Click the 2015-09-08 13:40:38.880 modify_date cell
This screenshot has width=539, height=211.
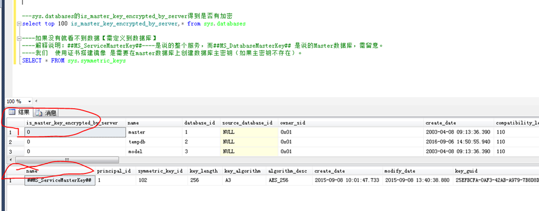[x=417, y=180]
